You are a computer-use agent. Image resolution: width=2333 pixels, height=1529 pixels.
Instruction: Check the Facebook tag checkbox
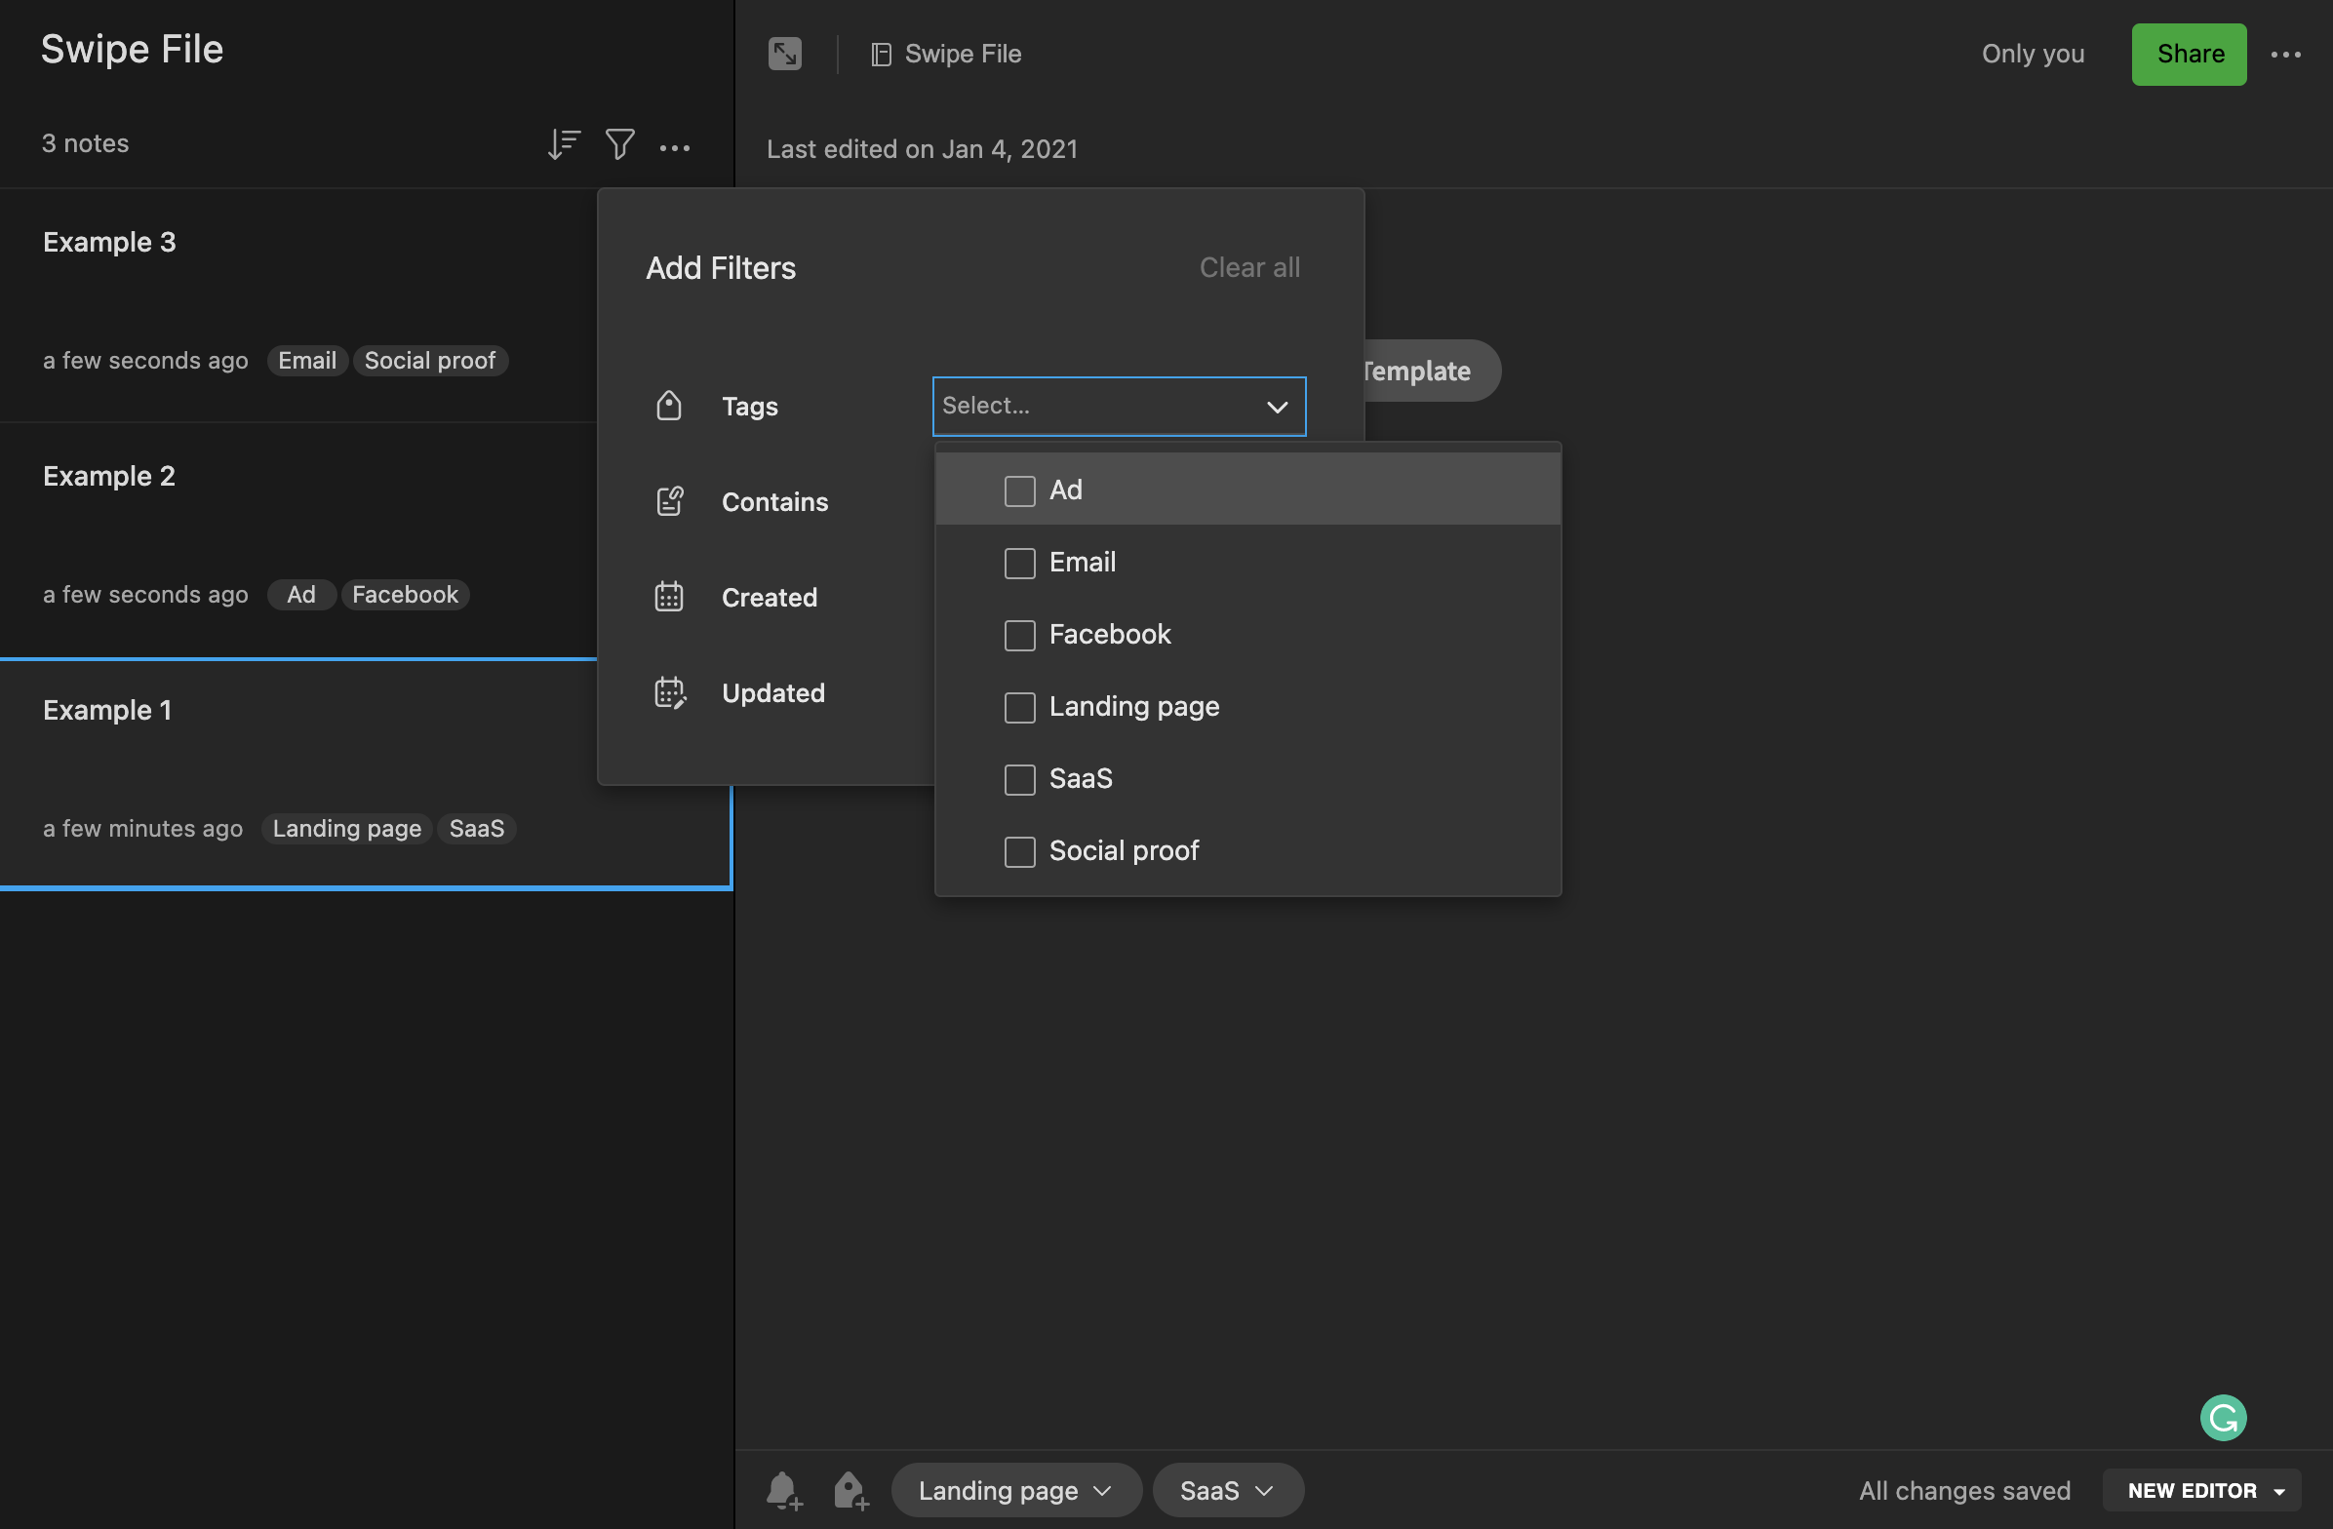pyautogui.click(x=1019, y=635)
